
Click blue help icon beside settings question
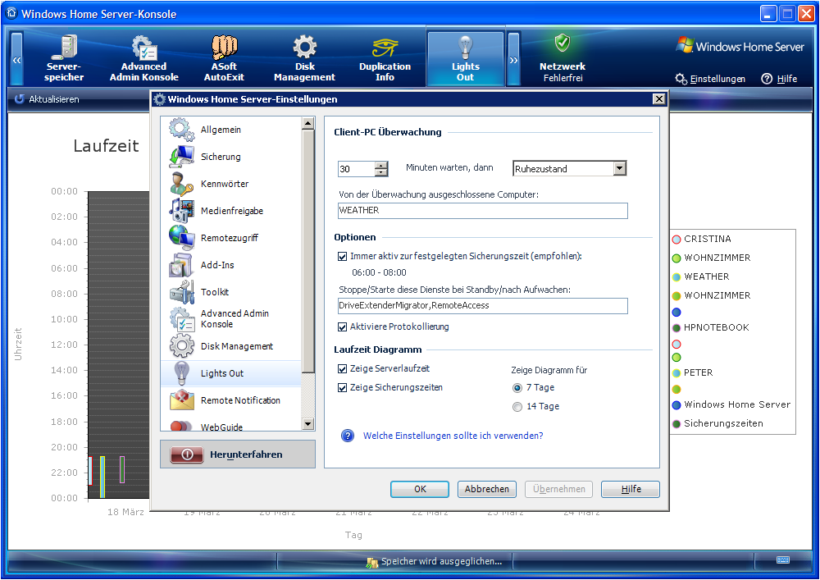pyautogui.click(x=347, y=436)
